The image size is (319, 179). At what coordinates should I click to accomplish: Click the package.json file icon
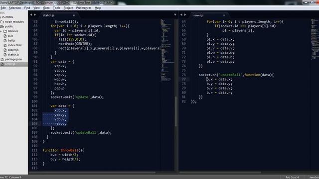[2, 59]
